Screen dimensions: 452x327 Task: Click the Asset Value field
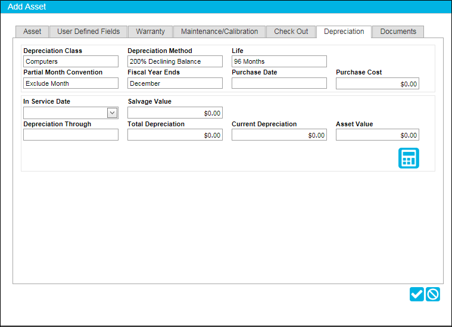pos(378,135)
